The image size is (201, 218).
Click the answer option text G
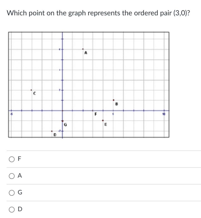(x=20, y=192)
